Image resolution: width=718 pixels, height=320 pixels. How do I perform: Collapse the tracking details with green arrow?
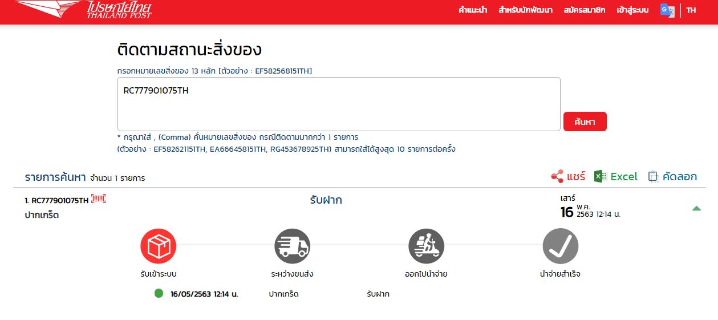pyautogui.click(x=696, y=209)
